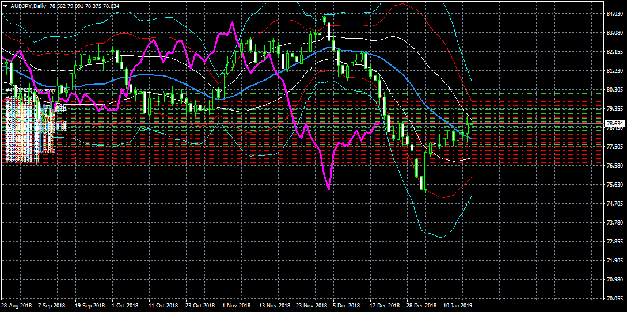
Task: Click the 75.630 price scale label
Action: (x=615, y=185)
